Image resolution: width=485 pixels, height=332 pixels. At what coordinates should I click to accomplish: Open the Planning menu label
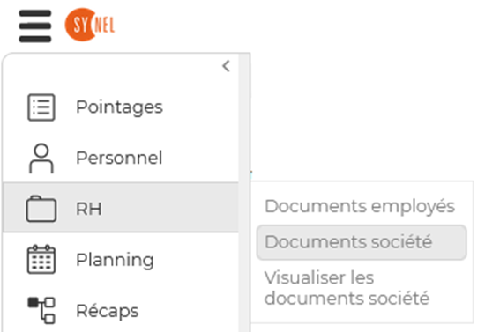click(115, 260)
